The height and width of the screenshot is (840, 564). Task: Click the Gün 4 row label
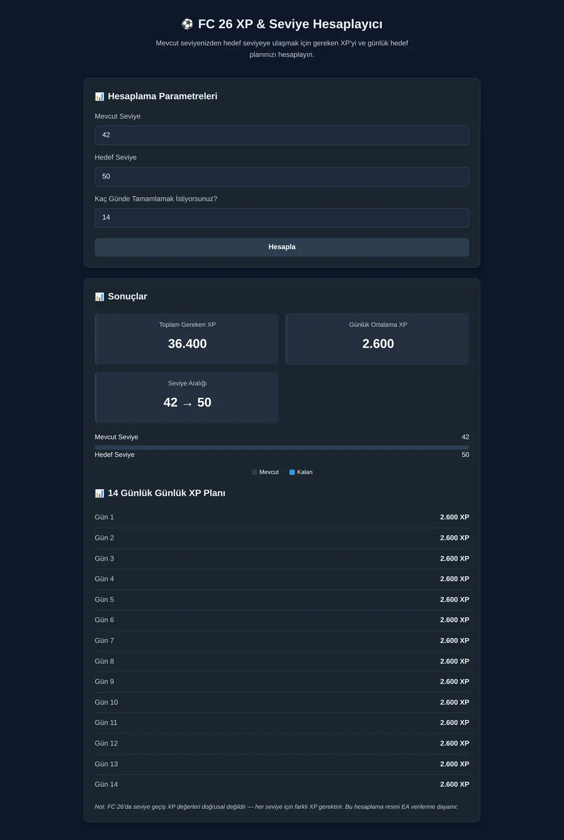tap(104, 578)
